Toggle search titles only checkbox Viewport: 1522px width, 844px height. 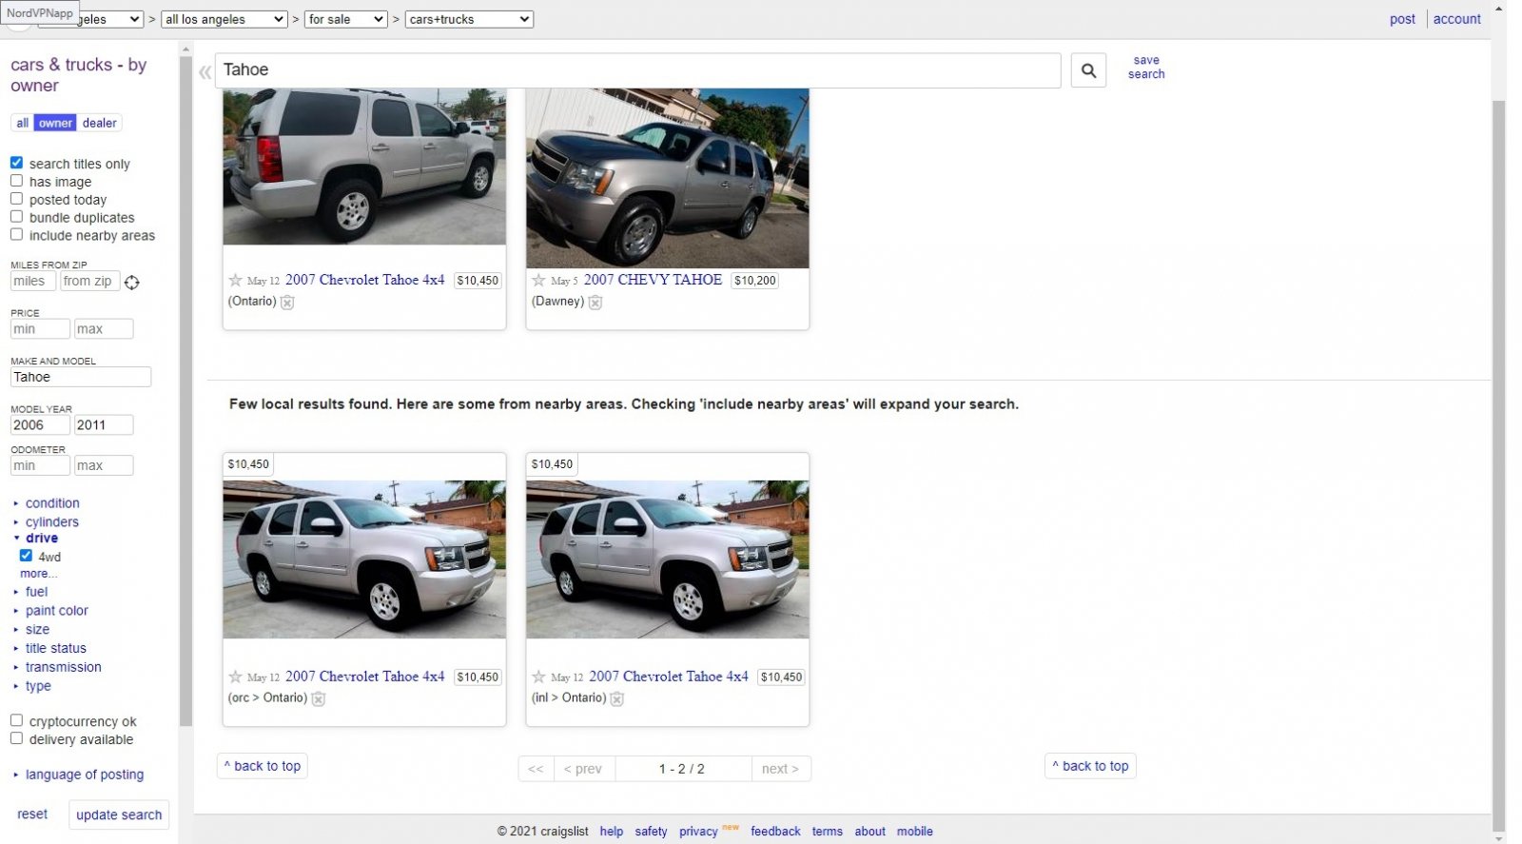pyautogui.click(x=16, y=163)
